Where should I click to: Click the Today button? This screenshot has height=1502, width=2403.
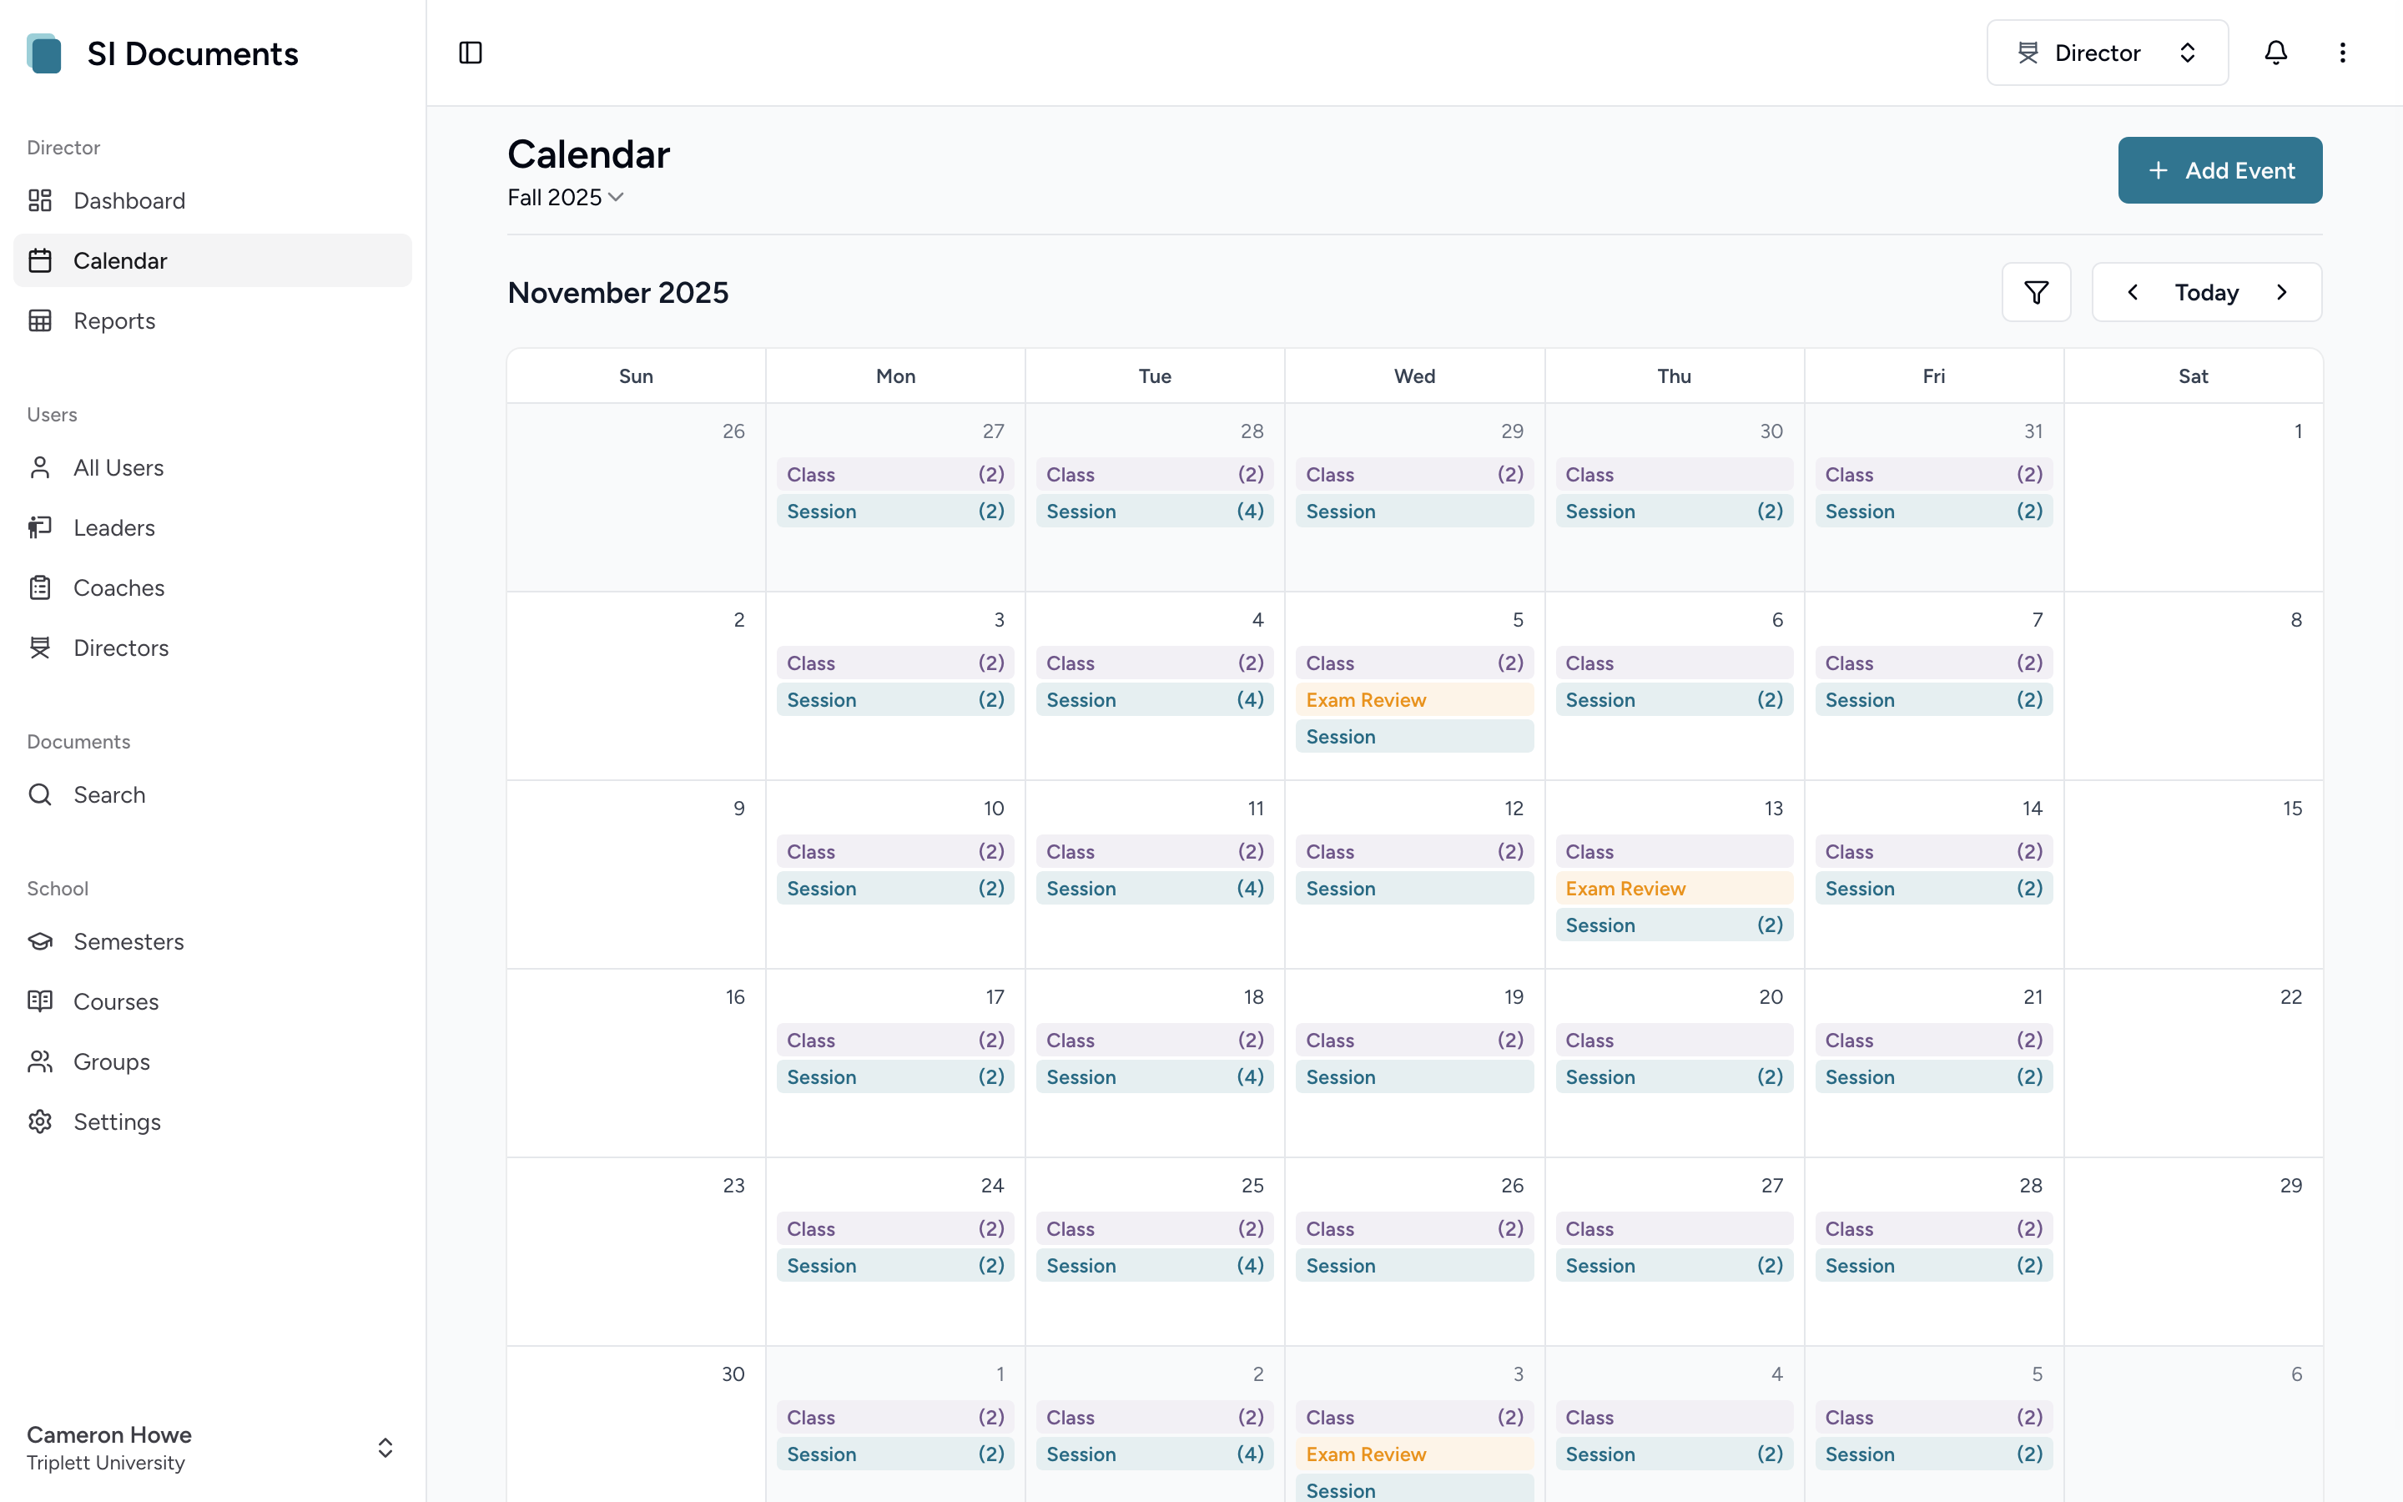tap(2205, 291)
